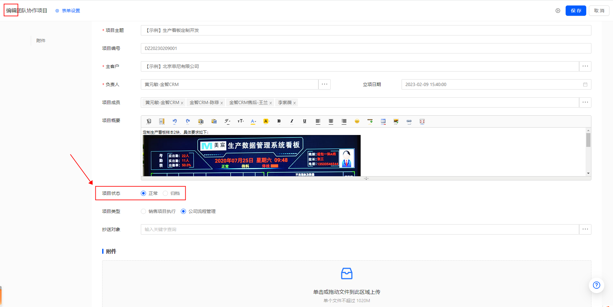Click the 定制生产看板样本2块 text line

point(176,132)
